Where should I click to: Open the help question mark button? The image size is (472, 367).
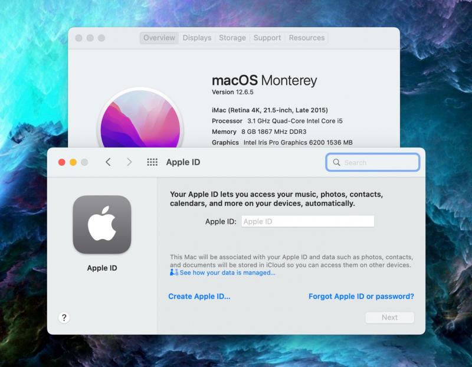[x=64, y=317]
